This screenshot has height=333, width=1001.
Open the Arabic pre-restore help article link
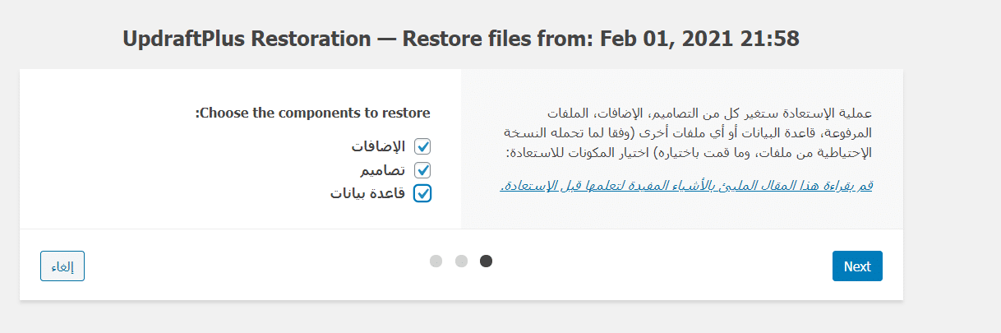point(685,186)
